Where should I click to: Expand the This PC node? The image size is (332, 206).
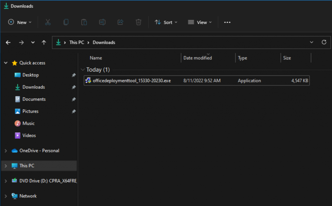6,166
